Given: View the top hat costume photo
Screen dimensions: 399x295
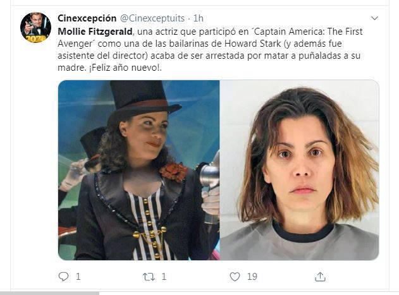Looking at the screenshot, I should [139, 170].
